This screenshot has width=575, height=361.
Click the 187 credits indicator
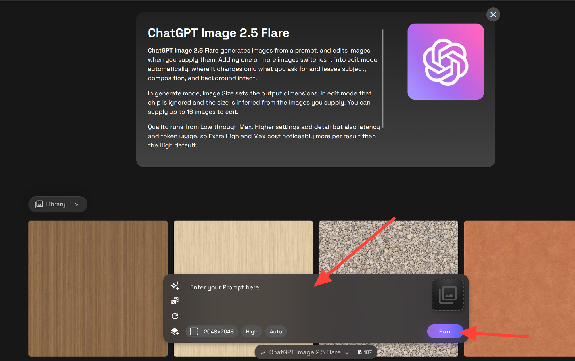pos(365,352)
